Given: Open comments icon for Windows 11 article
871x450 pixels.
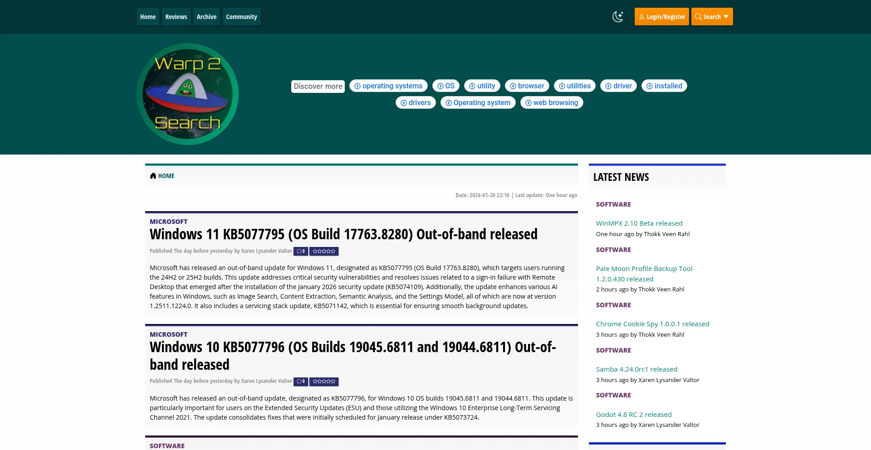Looking at the screenshot, I should [x=300, y=251].
